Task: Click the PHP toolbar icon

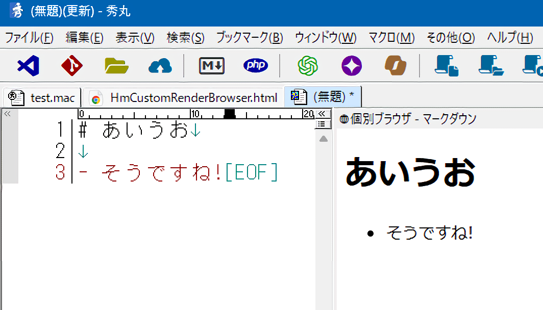Action: (x=256, y=65)
